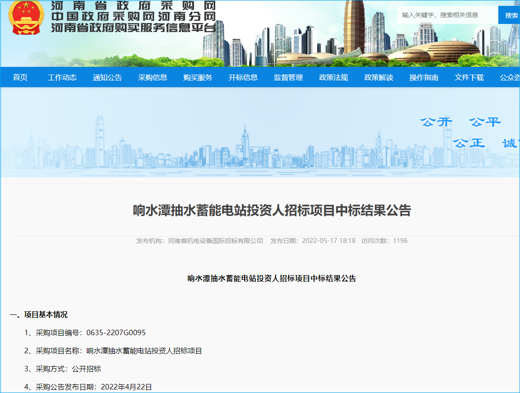The height and width of the screenshot is (393, 520).
Task: Click 监督管理 in navigation bar
Action: click(288, 78)
